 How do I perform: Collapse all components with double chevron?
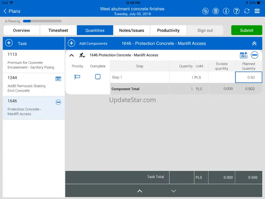coord(254,44)
